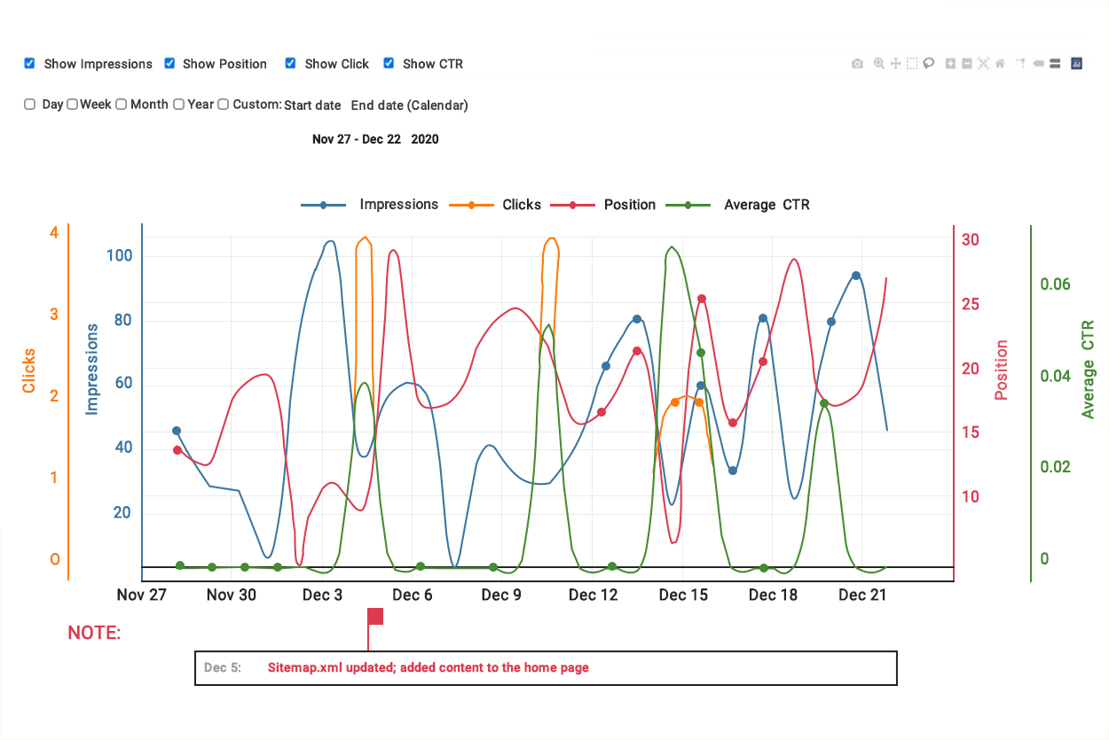
Task: Click the Autoscale icon in modebar
Action: pyautogui.click(x=983, y=64)
